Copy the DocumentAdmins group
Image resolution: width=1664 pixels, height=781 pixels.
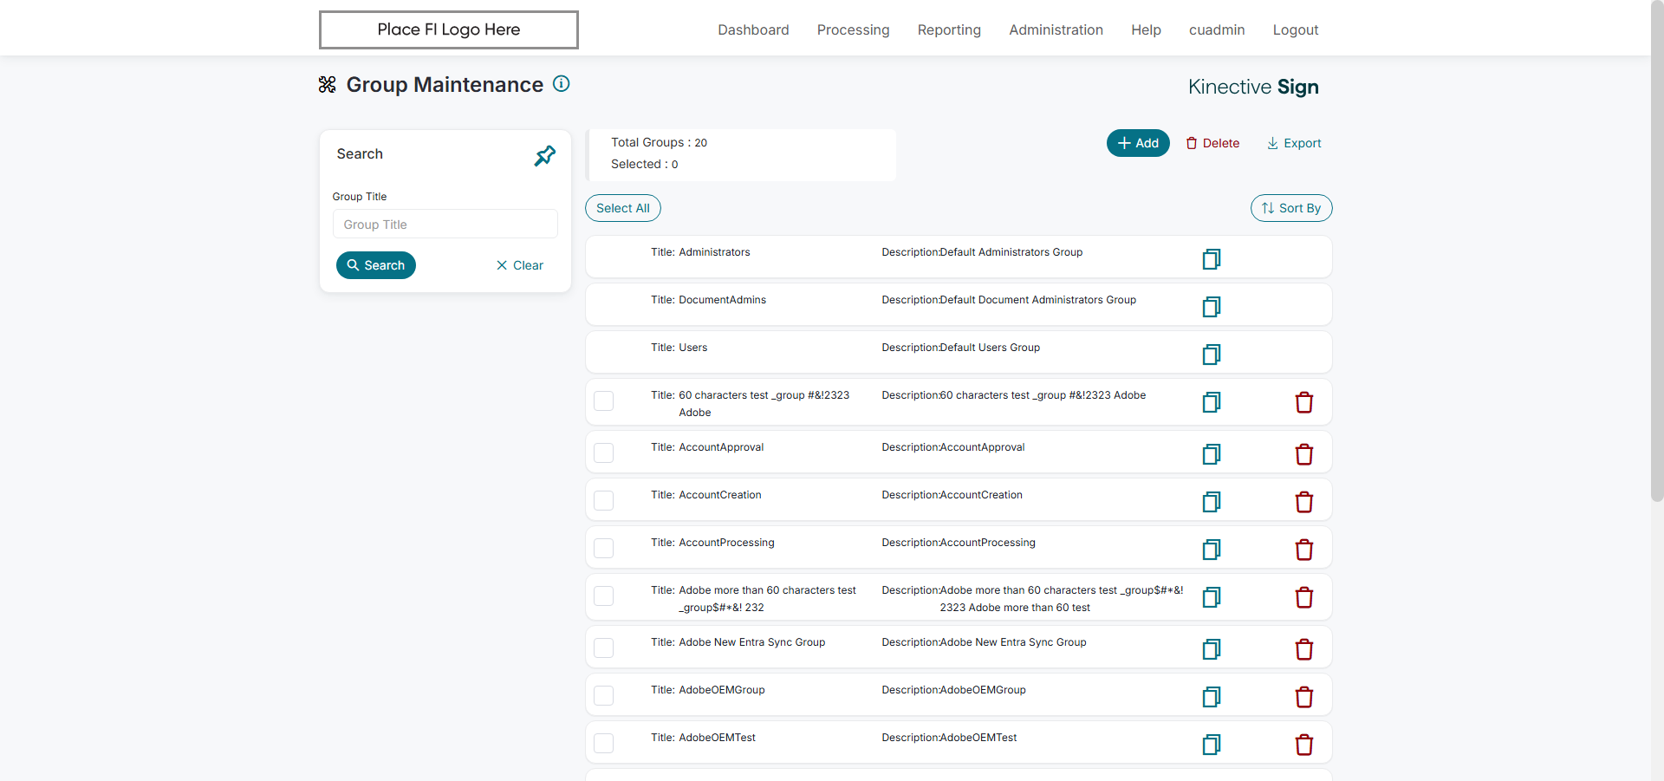coord(1212,307)
